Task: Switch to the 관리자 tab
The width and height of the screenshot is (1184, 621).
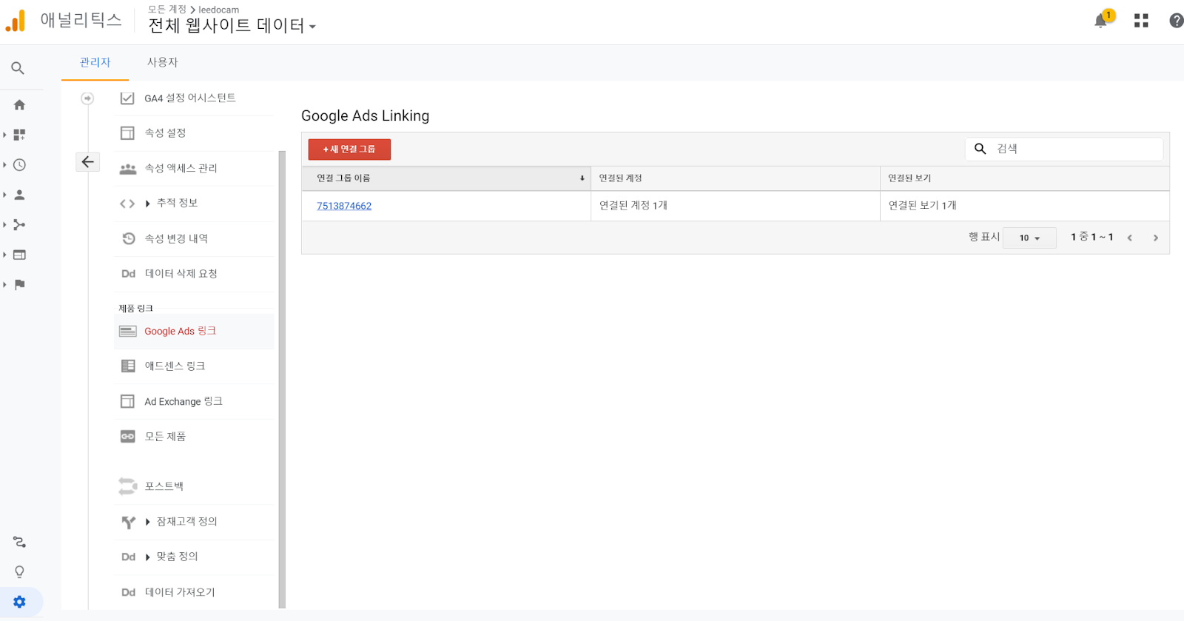Action: [95, 63]
